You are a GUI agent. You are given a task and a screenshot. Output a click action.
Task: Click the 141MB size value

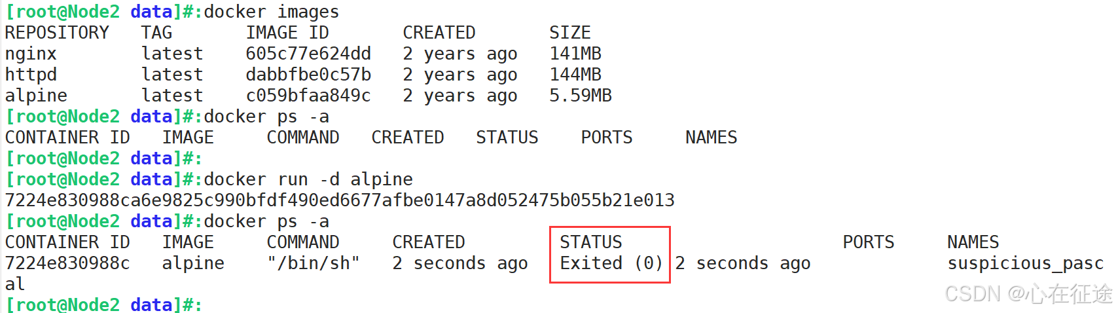click(575, 54)
